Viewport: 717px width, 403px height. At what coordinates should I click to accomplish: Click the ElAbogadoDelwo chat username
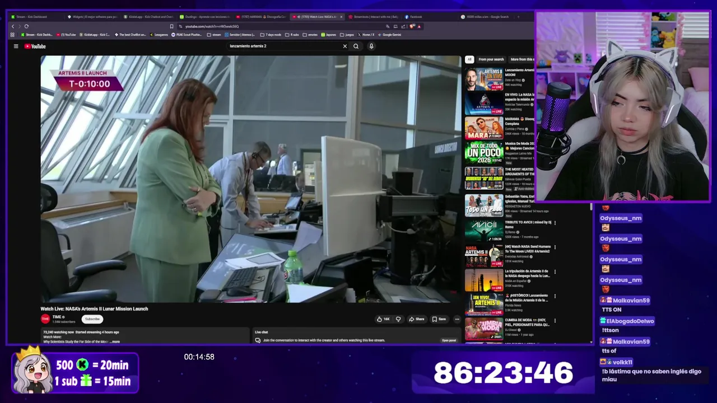[x=630, y=321]
